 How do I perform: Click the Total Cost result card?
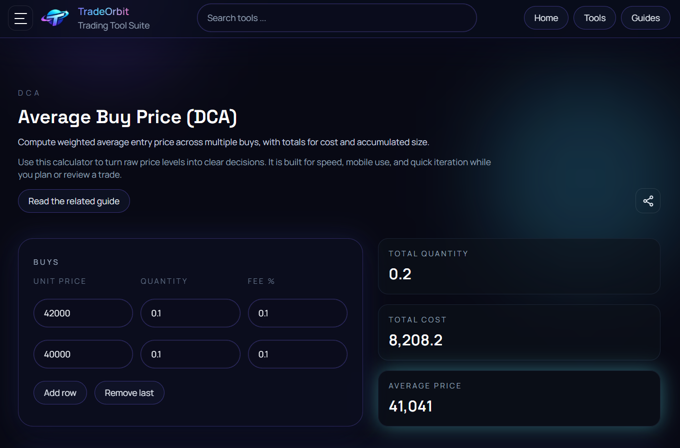click(519, 332)
